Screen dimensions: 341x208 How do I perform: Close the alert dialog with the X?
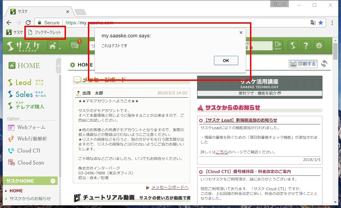click(x=241, y=33)
